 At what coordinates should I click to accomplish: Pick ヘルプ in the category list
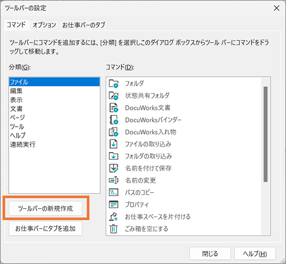54,135
